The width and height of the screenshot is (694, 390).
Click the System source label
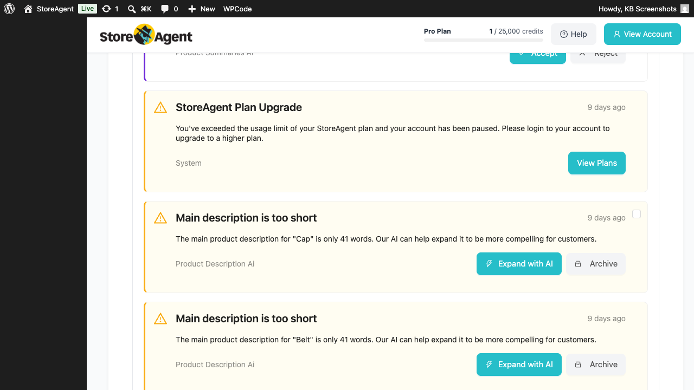click(x=189, y=163)
